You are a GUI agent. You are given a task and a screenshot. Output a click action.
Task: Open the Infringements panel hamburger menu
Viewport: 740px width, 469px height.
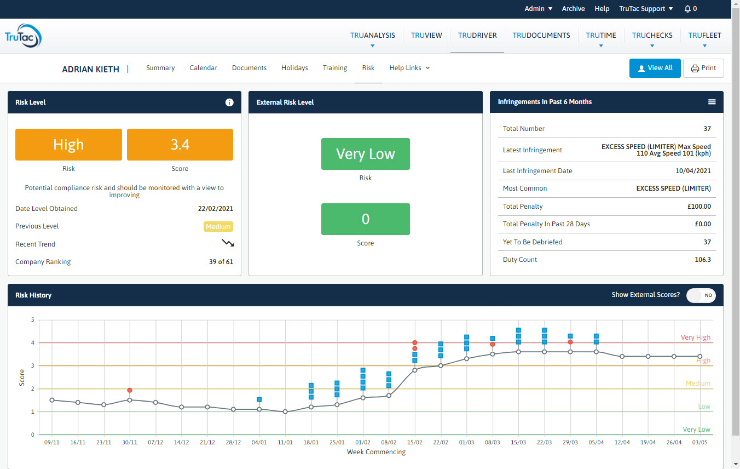click(x=712, y=101)
